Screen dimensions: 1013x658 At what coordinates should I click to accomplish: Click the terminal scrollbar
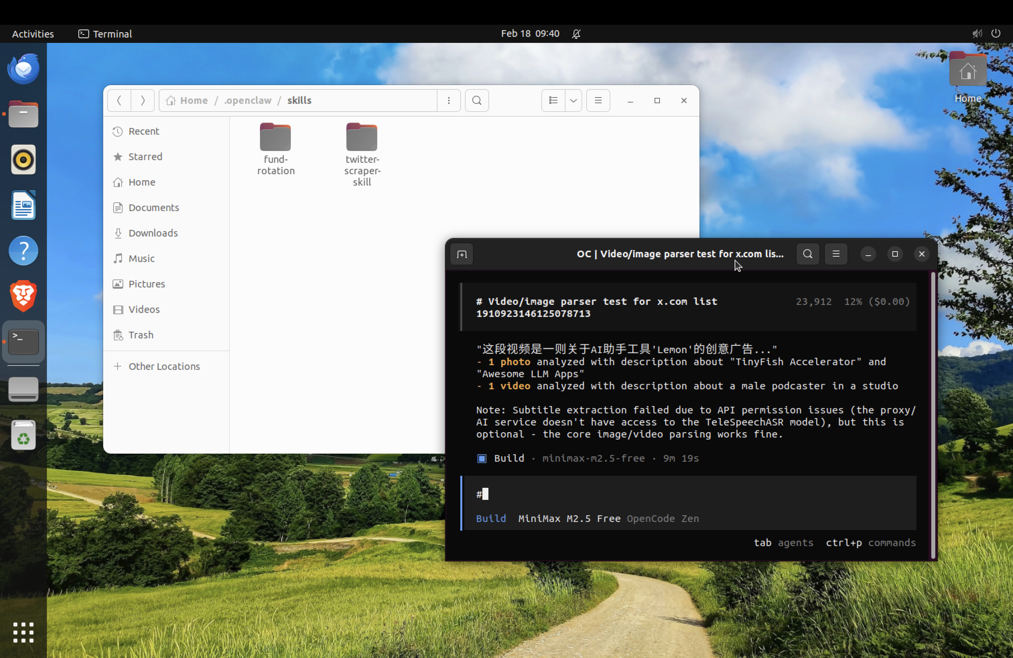coord(933,415)
